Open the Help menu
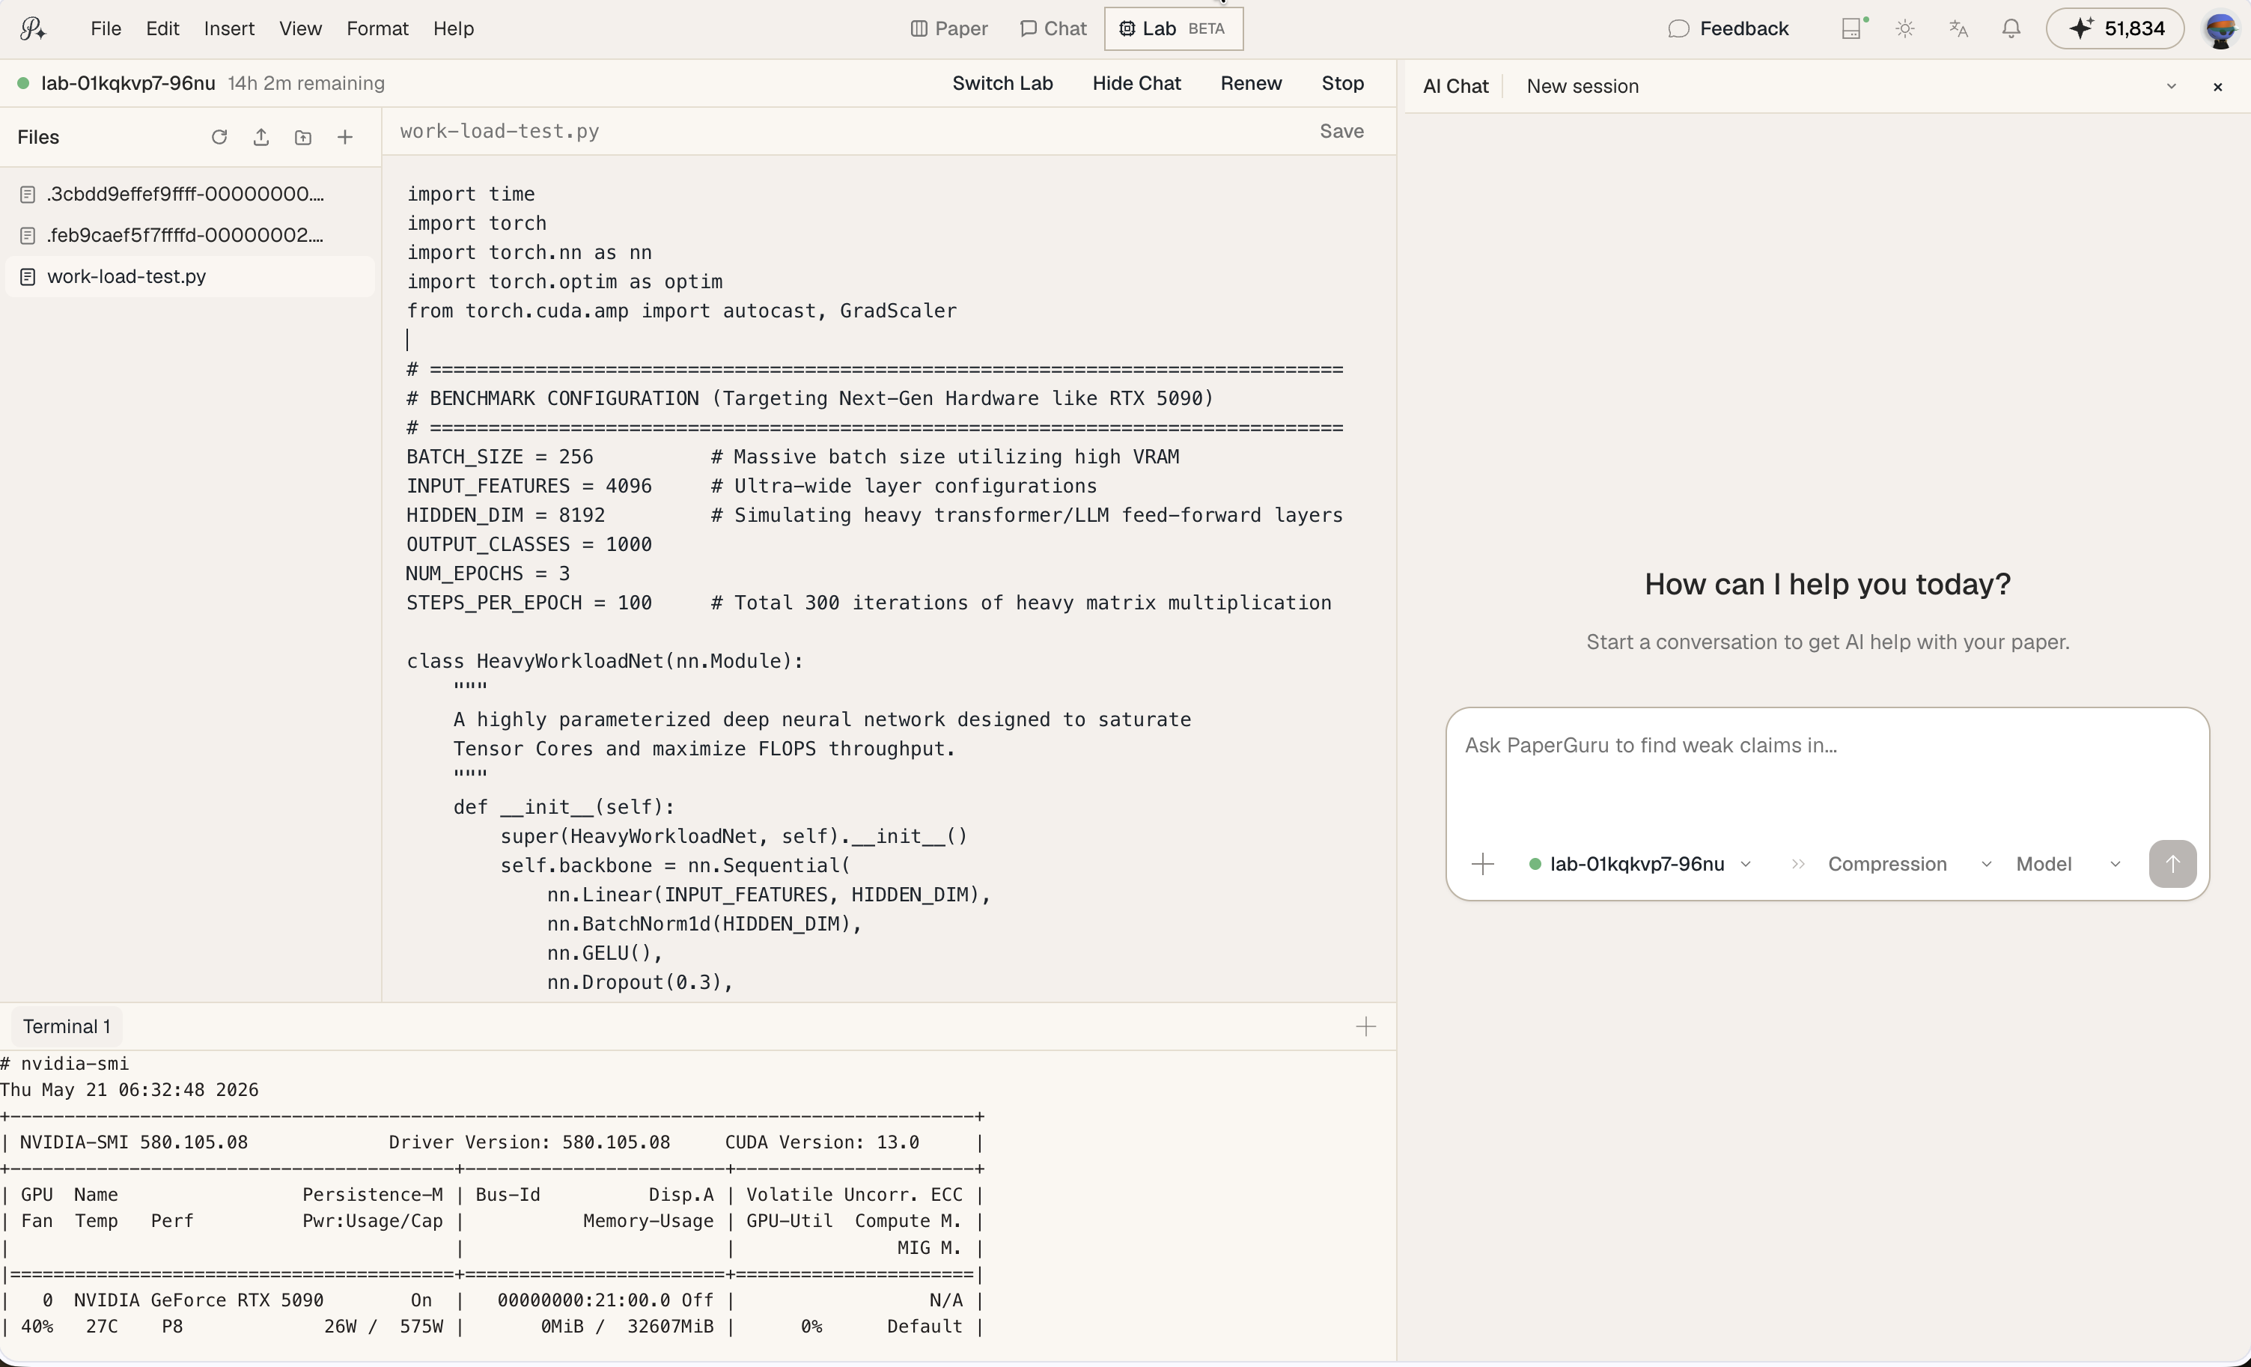The width and height of the screenshot is (2251, 1367). point(453,28)
